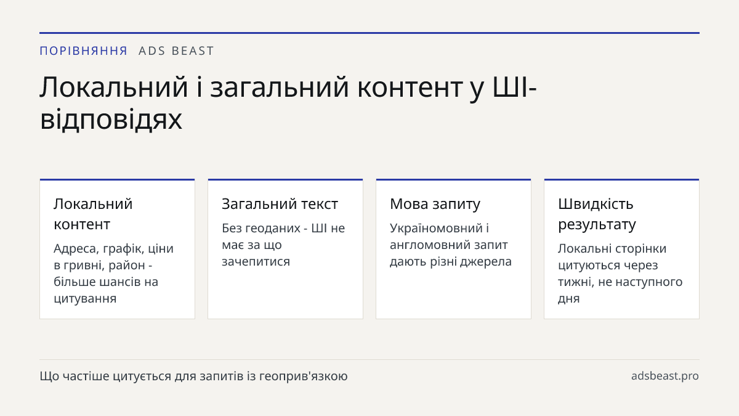The width and height of the screenshot is (739, 416).
Task: Click the footer caption 'Що частіше цитується'
Action: click(x=105, y=376)
